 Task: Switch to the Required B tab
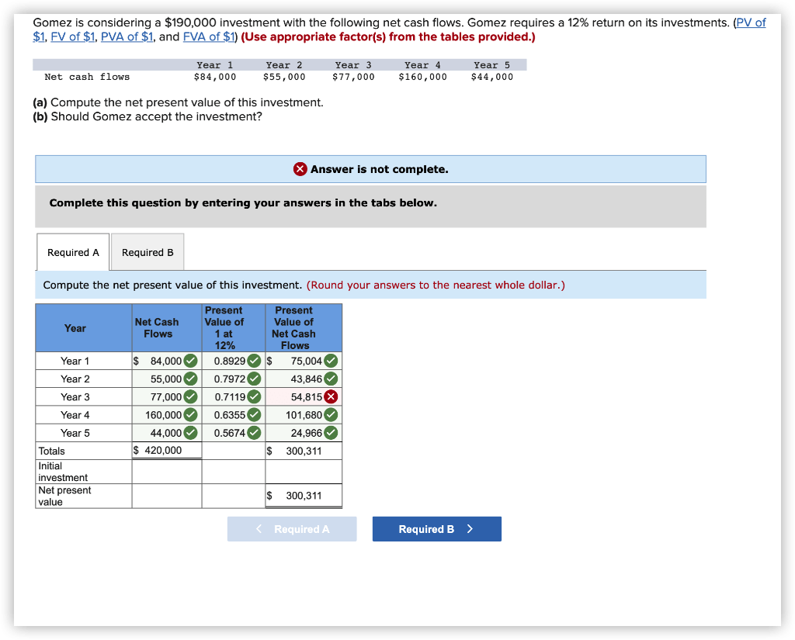(148, 252)
